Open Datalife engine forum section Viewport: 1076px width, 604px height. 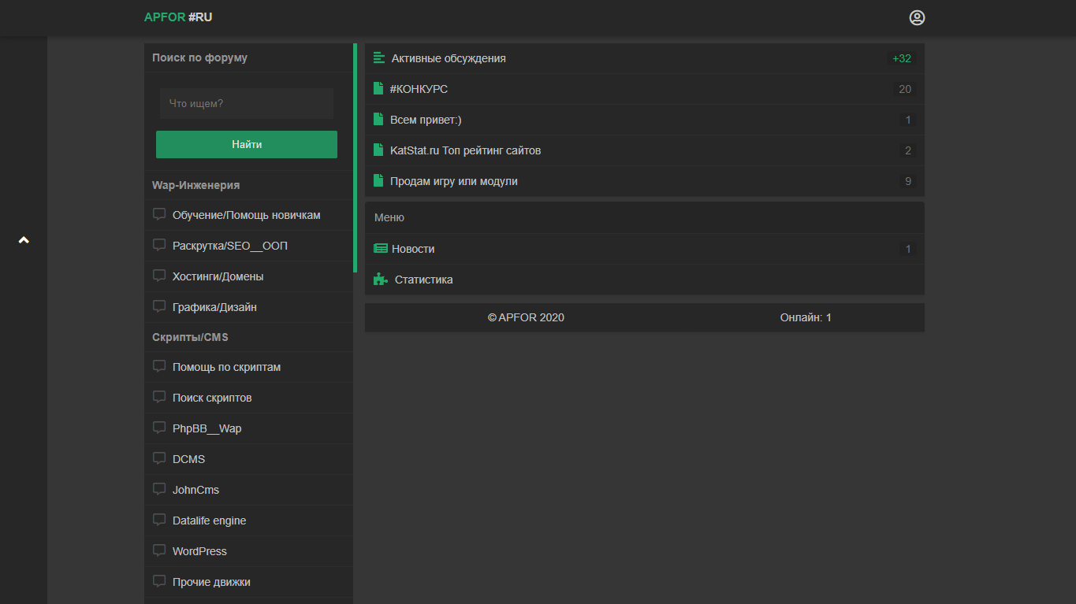(x=248, y=521)
